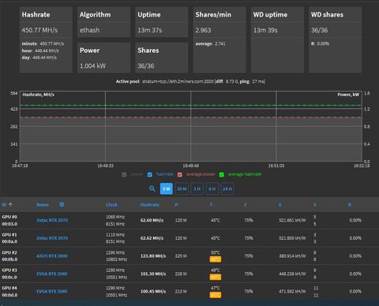Sort table by P (power) column header

(x=176, y=205)
